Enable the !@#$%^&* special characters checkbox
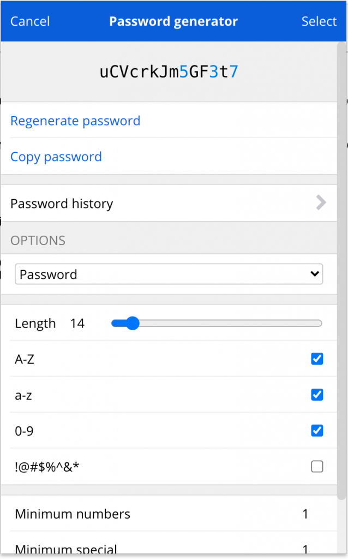 click(x=317, y=466)
